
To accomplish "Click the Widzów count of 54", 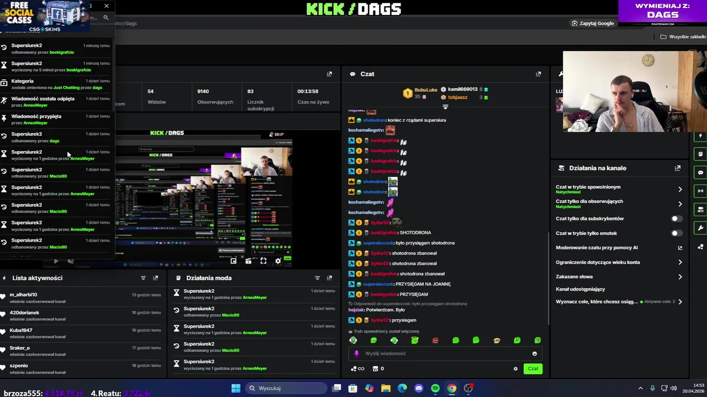I will (150, 91).
